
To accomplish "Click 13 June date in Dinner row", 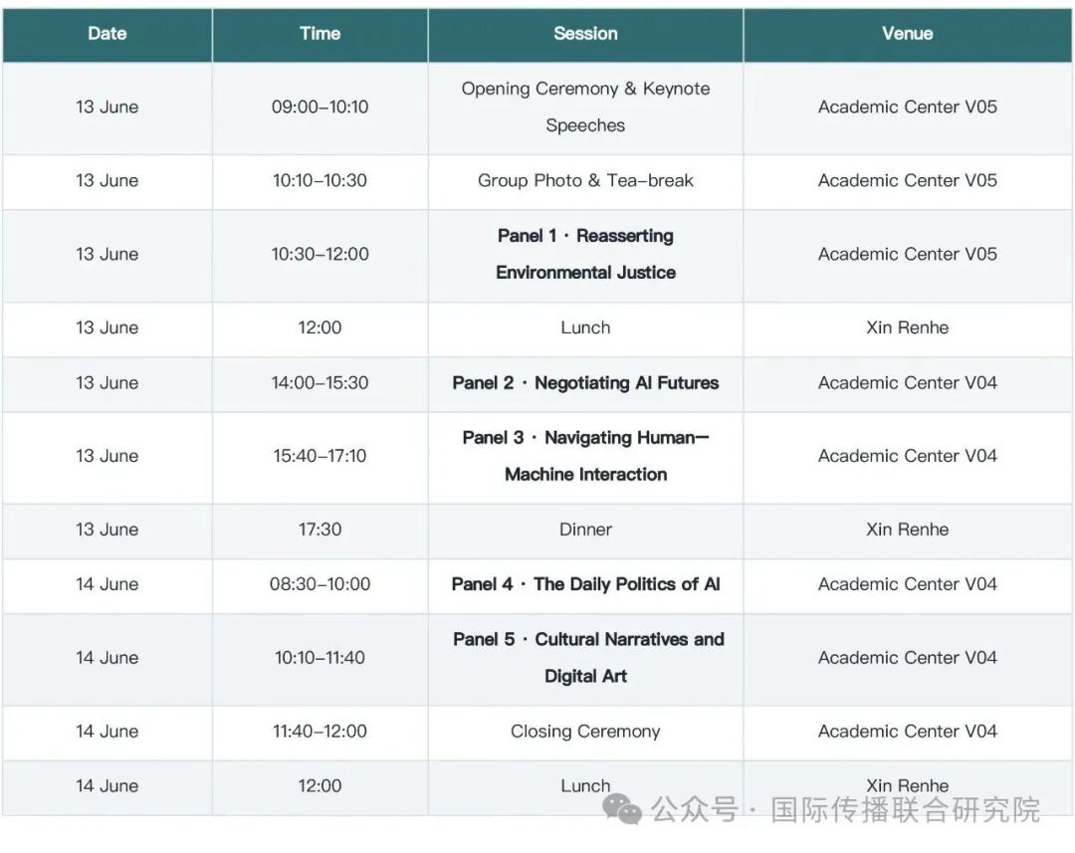I will (x=107, y=530).
